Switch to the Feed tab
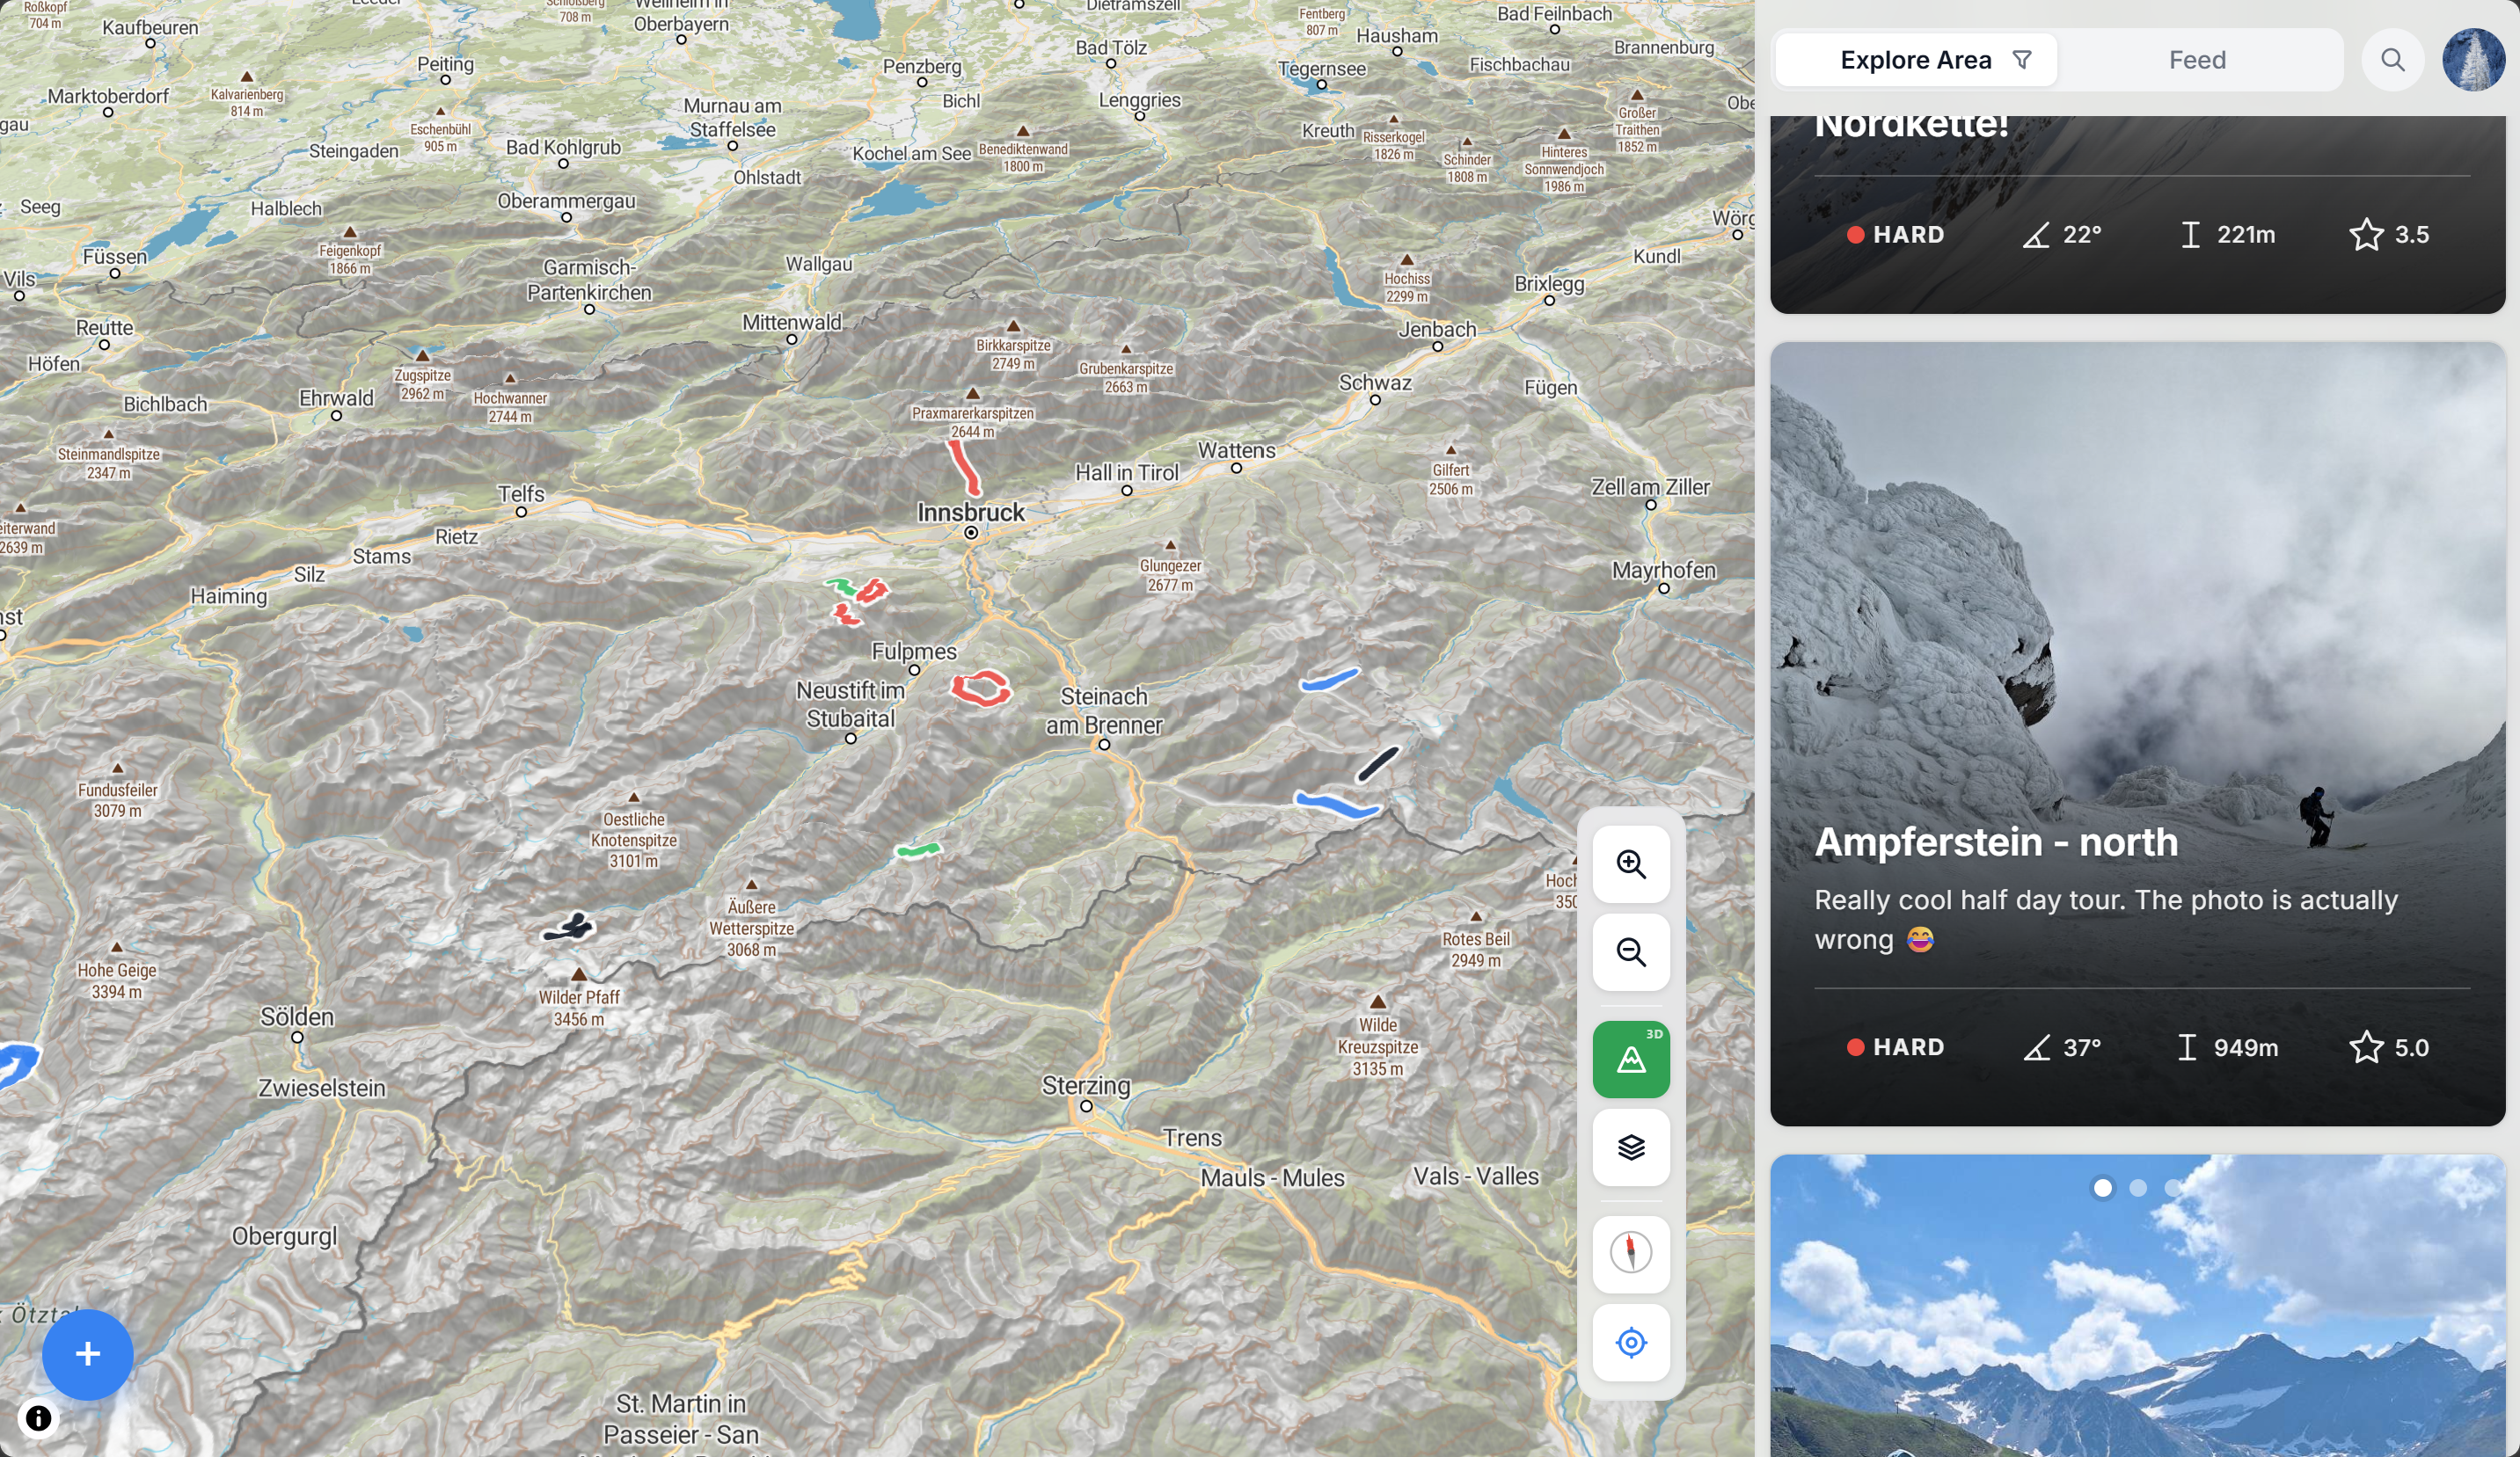The image size is (2520, 1457). point(2197,60)
